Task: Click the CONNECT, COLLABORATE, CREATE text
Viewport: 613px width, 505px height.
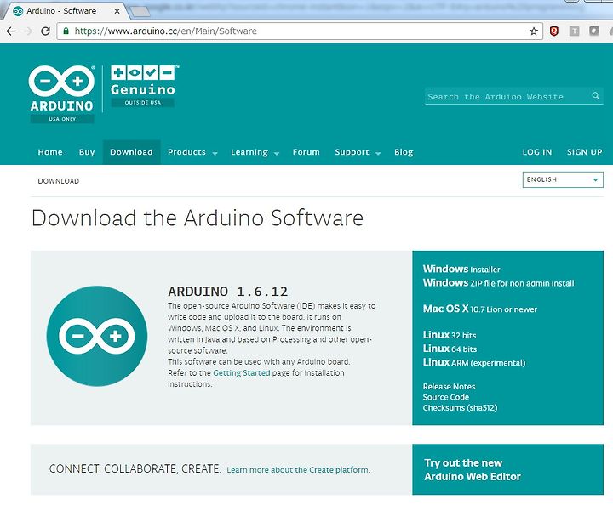Action: [135, 468]
